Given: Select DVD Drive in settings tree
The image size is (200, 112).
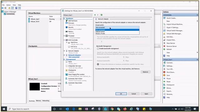Looking at the screenshot, I should pyautogui.click(x=74, y=47).
